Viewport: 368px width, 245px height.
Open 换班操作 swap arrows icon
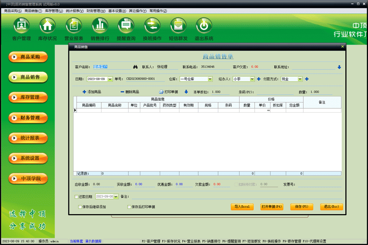(x=152, y=25)
